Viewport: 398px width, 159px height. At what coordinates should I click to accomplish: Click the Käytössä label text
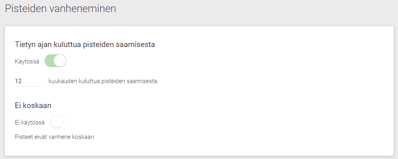27,61
